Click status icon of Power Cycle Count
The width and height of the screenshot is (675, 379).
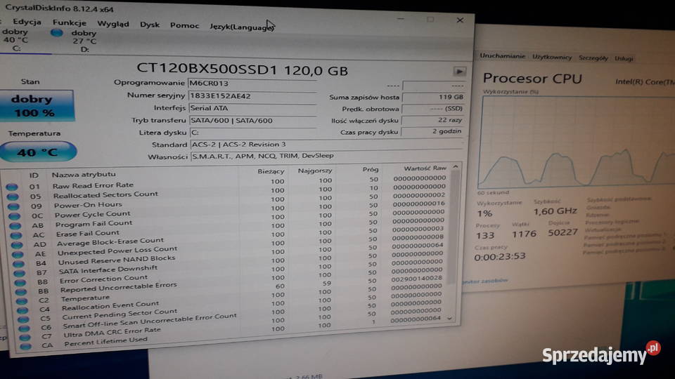(x=14, y=215)
